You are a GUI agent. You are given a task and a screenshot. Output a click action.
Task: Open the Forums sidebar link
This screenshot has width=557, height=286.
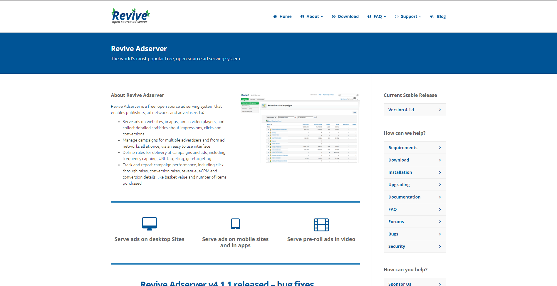tap(415, 222)
